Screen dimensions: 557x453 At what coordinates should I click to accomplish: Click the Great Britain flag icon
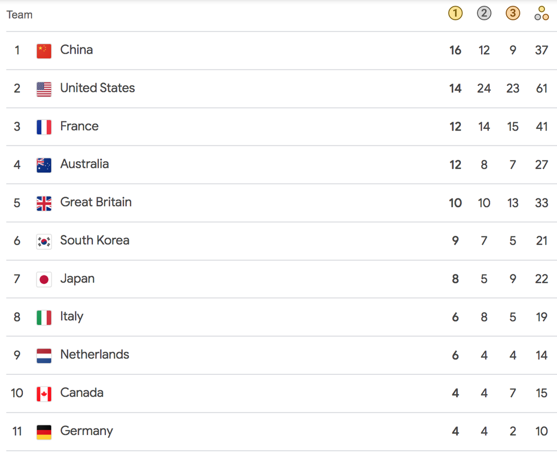coord(44,204)
